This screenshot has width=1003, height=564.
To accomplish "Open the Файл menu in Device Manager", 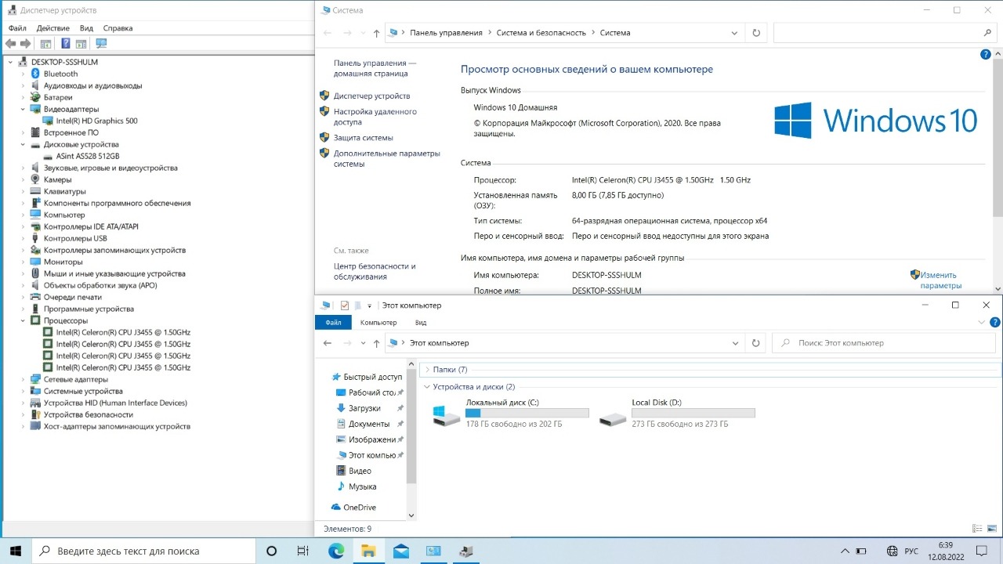I will pos(17,28).
